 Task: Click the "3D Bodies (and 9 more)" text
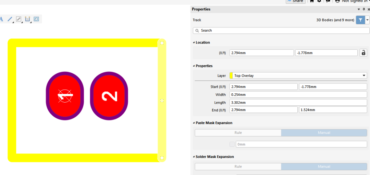tap(335, 20)
